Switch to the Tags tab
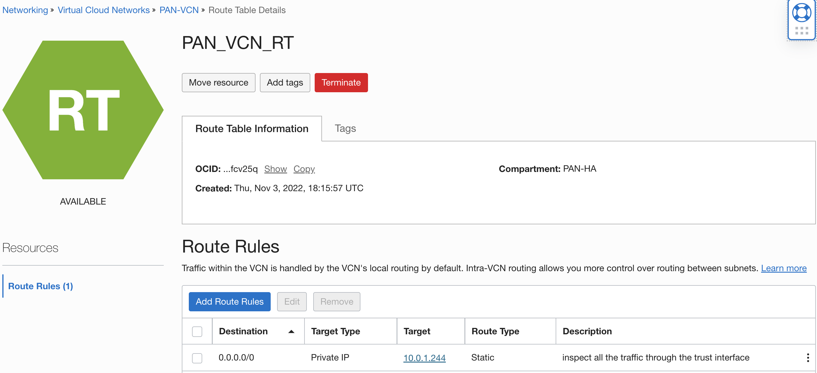The image size is (817, 373). pos(345,129)
